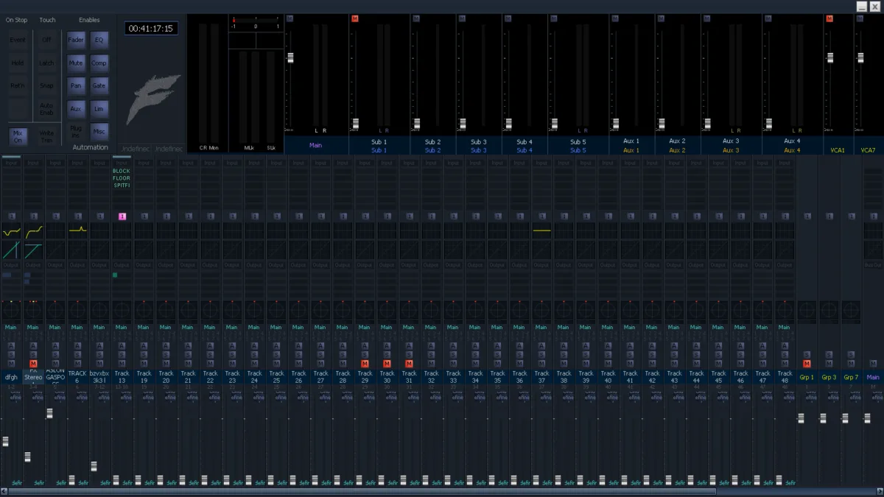Open the BLOCK FLOOR SPITFI input on Track 13

[x=122, y=178]
